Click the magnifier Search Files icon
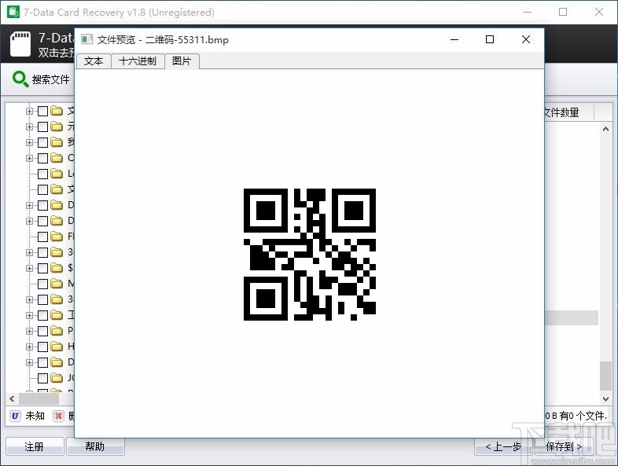618x466 pixels. (20, 79)
